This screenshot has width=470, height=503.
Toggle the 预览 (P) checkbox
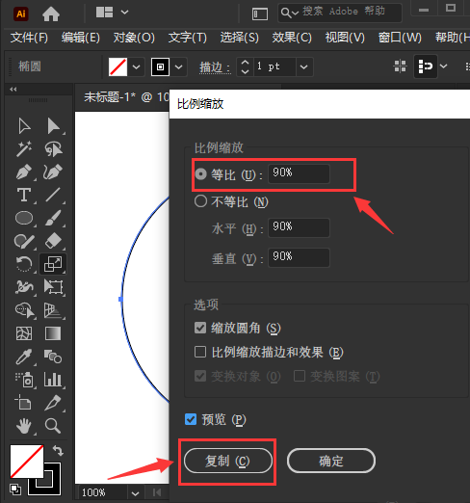click(191, 419)
